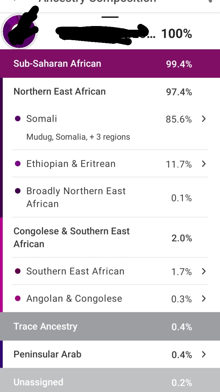Tap the Angolan & Congolese bullet dot
This screenshot has width=220, height=392.
[x=18, y=299]
